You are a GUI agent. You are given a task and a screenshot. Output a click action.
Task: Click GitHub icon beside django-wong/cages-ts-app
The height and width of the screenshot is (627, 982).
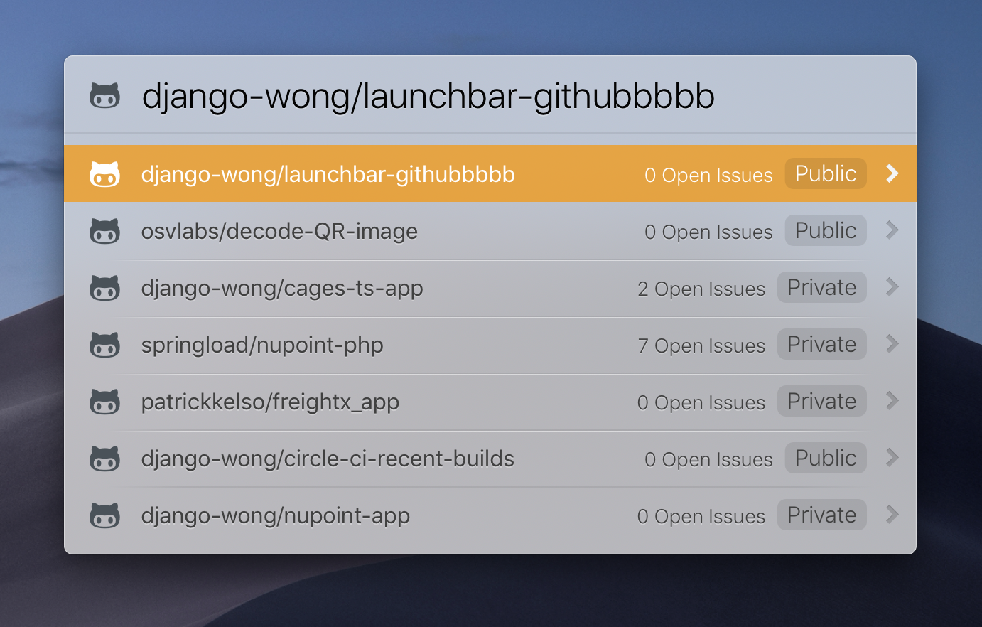(x=104, y=287)
